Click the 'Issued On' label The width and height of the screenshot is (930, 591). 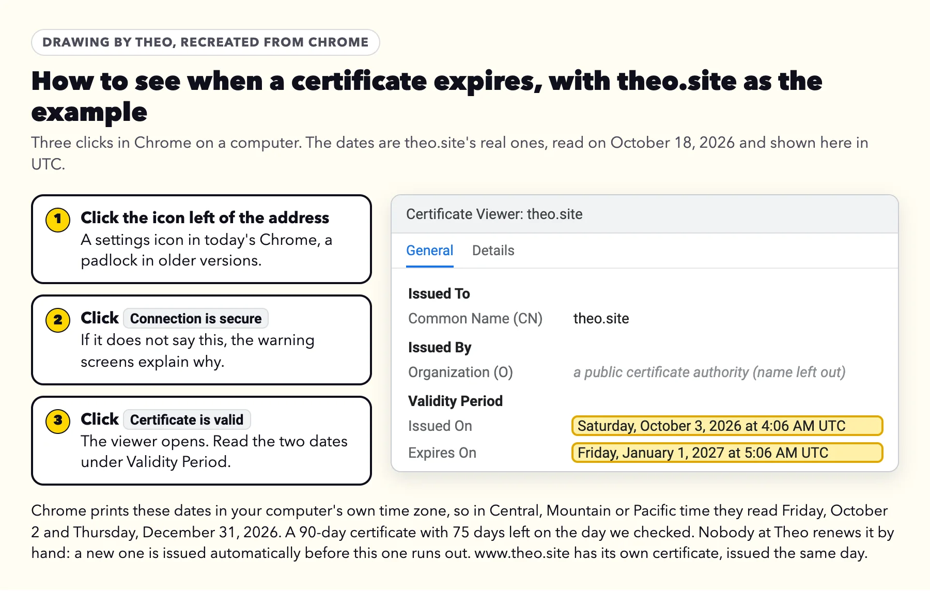pyautogui.click(x=440, y=426)
